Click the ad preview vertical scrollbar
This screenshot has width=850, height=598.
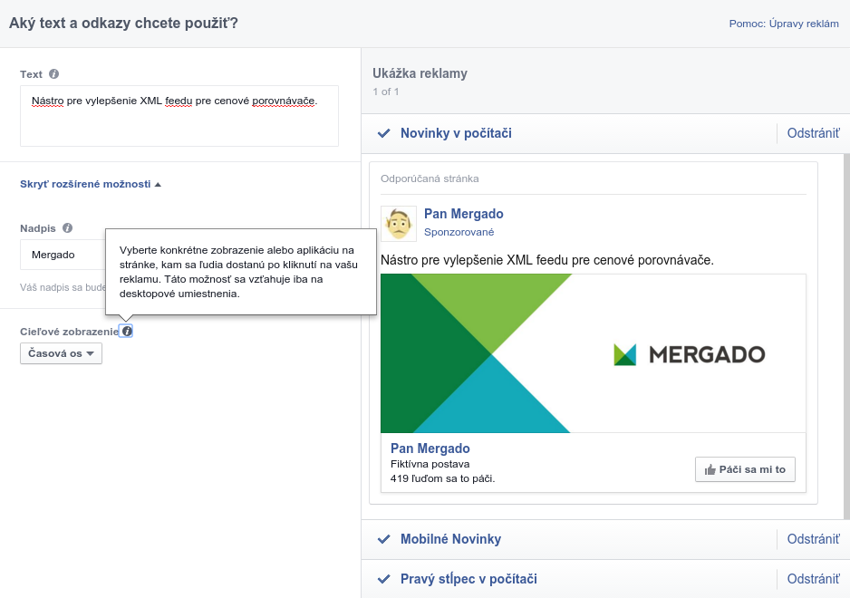[x=846, y=336]
